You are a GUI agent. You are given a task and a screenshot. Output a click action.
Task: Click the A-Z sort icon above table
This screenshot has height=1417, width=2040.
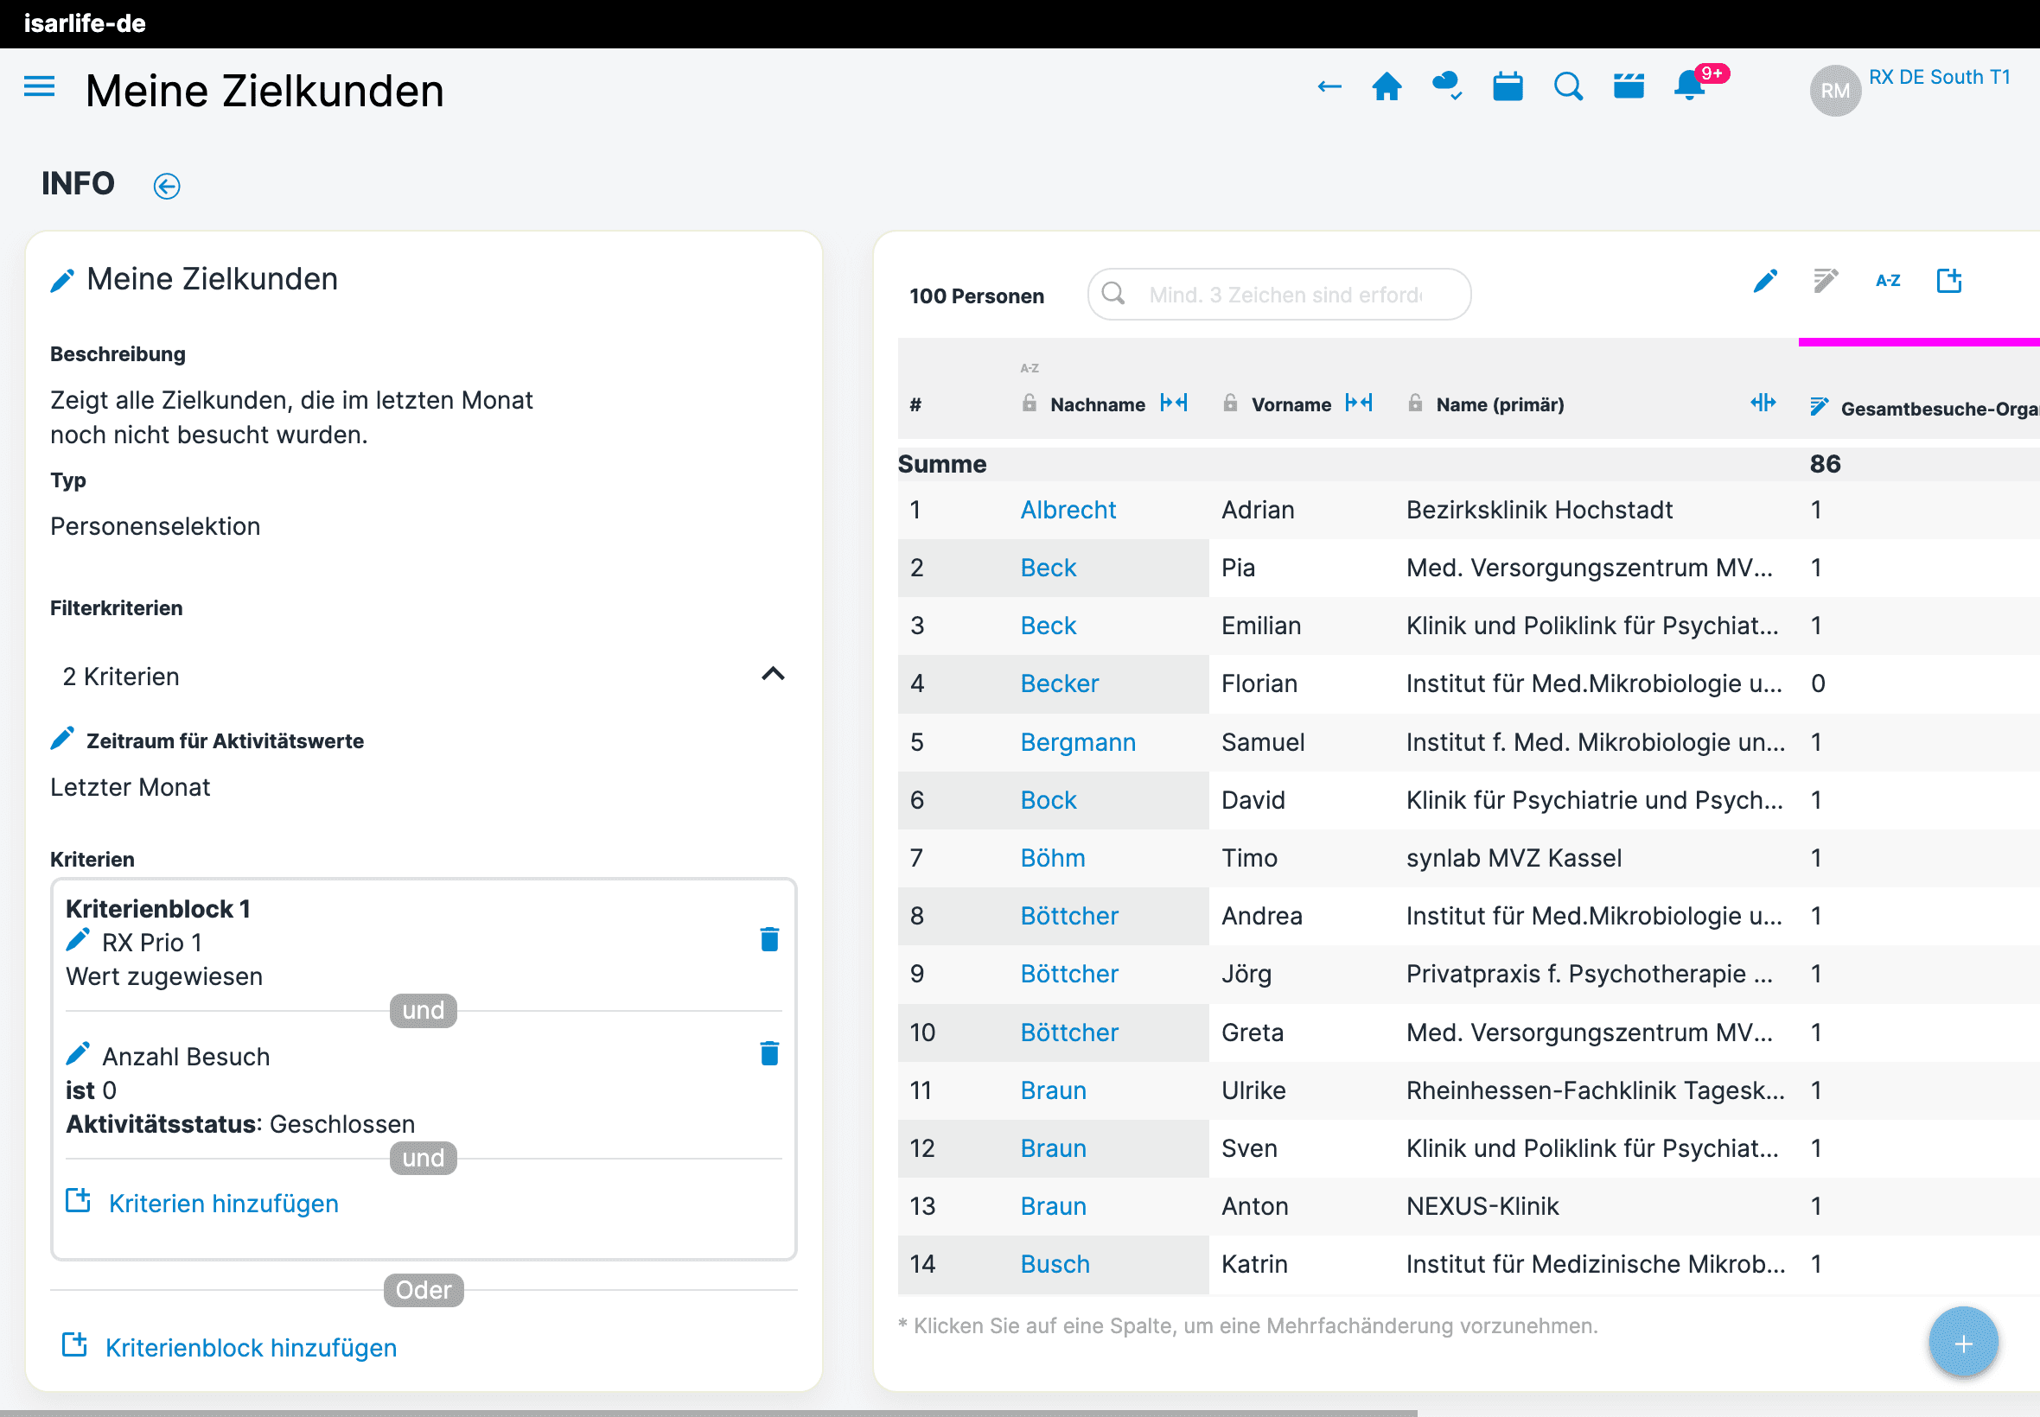pos(1887,282)
